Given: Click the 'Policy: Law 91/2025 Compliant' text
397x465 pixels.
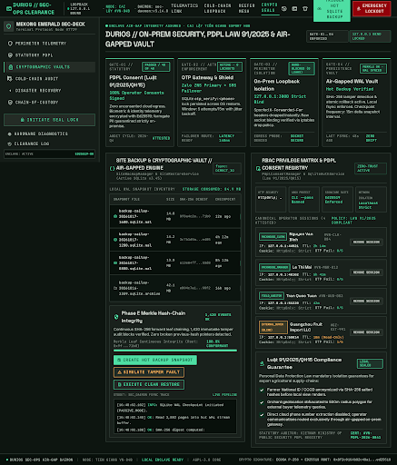Looking at the screenshot, I should 353,221.
